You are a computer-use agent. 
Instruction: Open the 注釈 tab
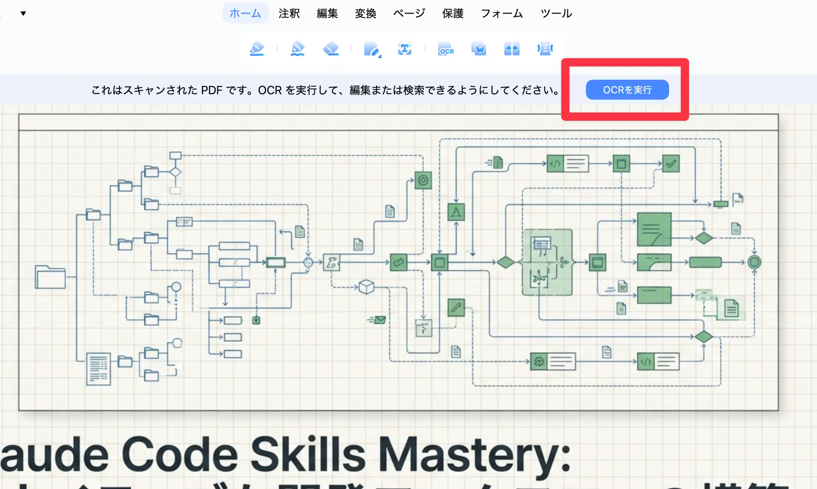(x=289, y=13)
